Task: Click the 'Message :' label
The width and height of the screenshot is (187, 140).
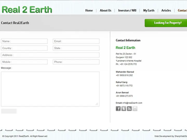Action: click(x=6, y=68)
